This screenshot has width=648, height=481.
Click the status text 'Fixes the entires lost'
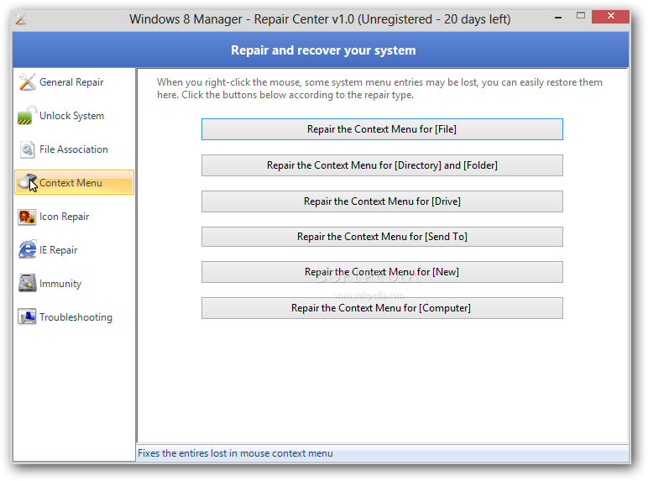click(235, 453)
